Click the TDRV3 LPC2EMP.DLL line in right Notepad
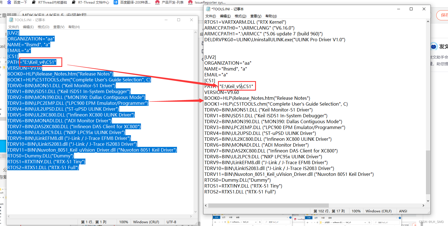 [275, 127]
